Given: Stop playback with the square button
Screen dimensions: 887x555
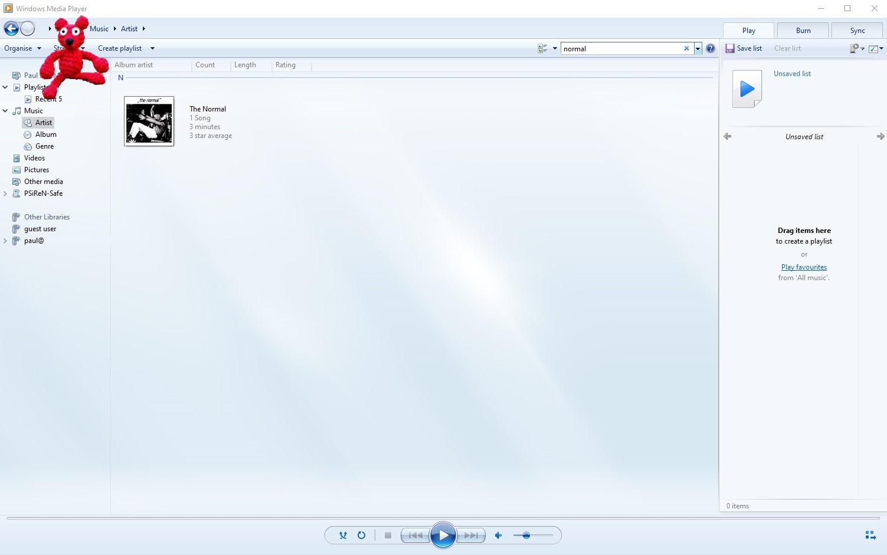Looking at the screenshot, I should (388, 536).
